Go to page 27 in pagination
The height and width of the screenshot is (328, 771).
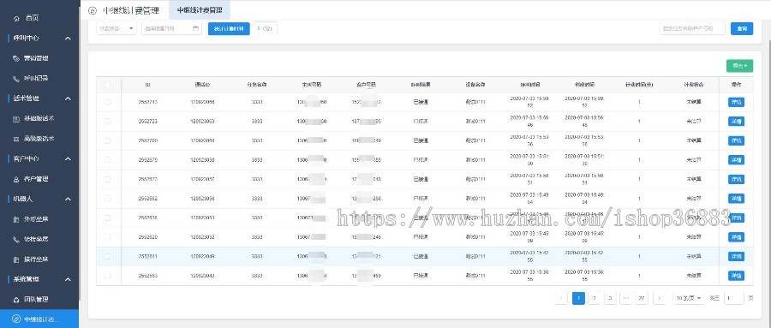click(x=641, y=298)
